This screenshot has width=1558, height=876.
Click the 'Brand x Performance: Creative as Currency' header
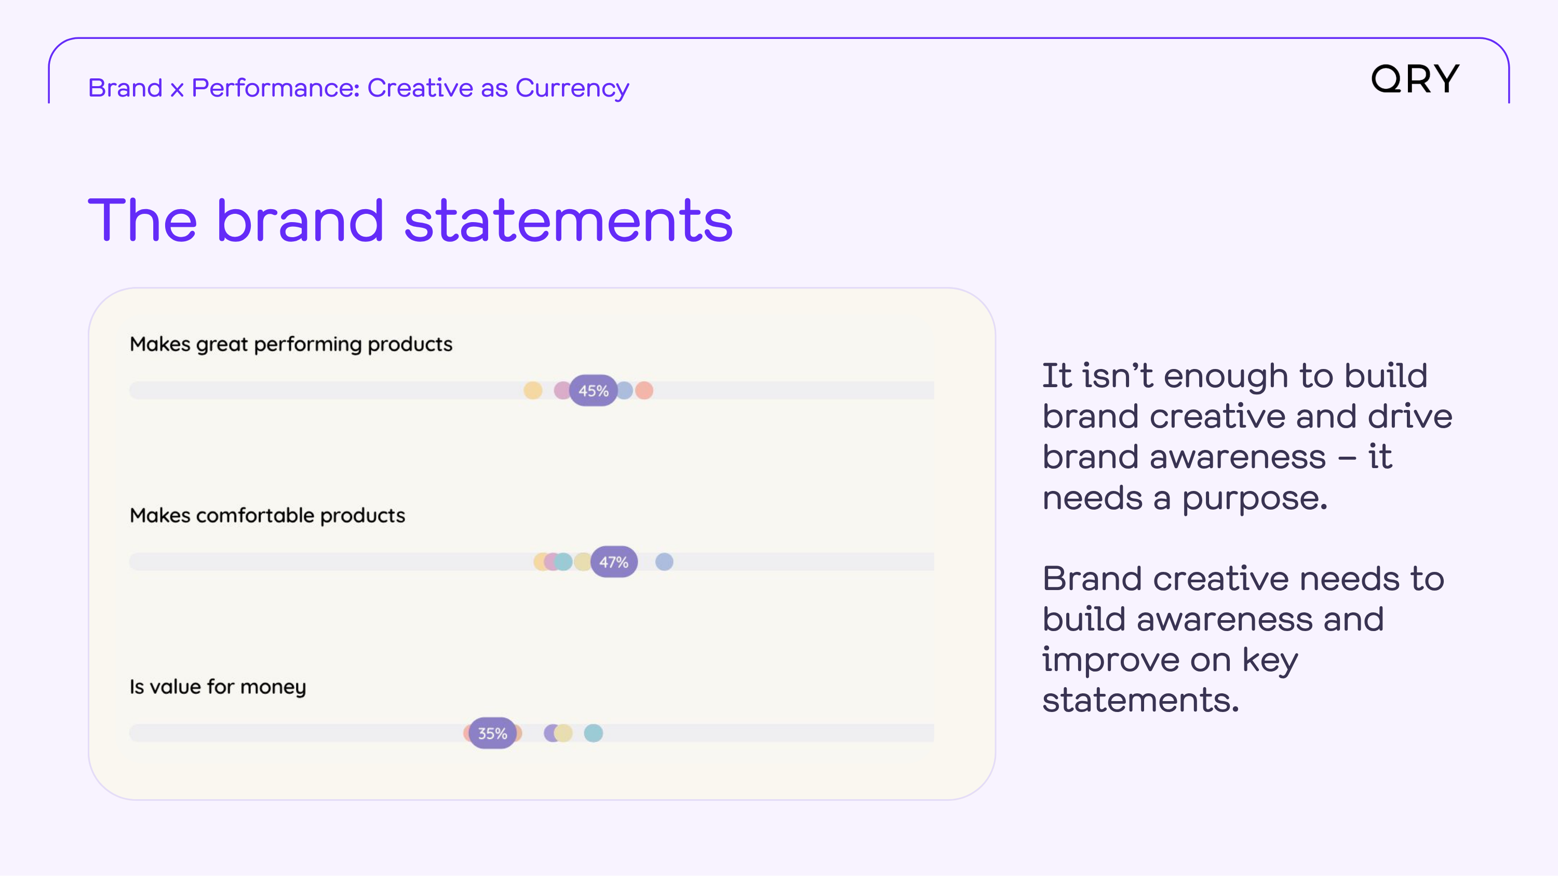[359, 88]
